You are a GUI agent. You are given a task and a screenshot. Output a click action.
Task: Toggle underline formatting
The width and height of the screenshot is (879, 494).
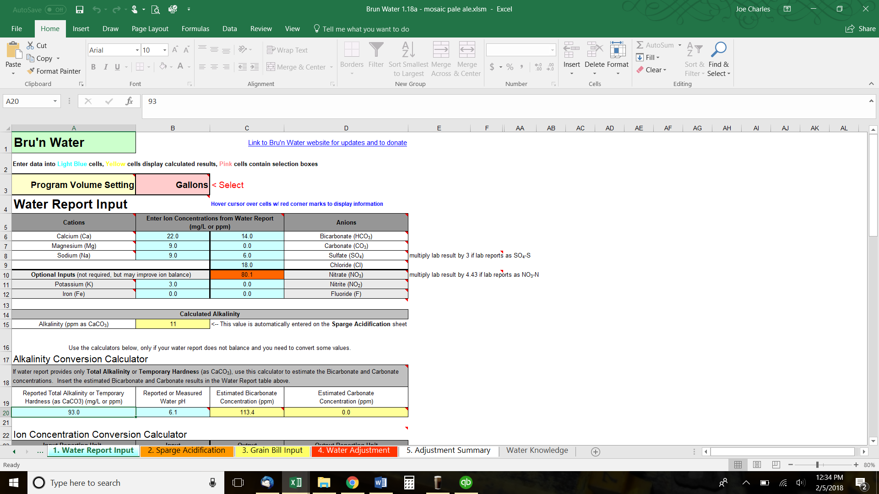click(x=118, y=67)
